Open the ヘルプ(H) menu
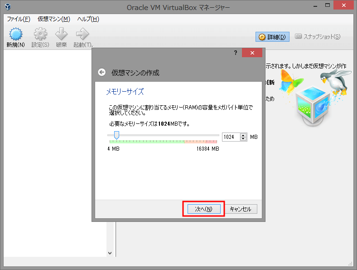The height and width of the screenshot is (270, 357). pos(88,19)
